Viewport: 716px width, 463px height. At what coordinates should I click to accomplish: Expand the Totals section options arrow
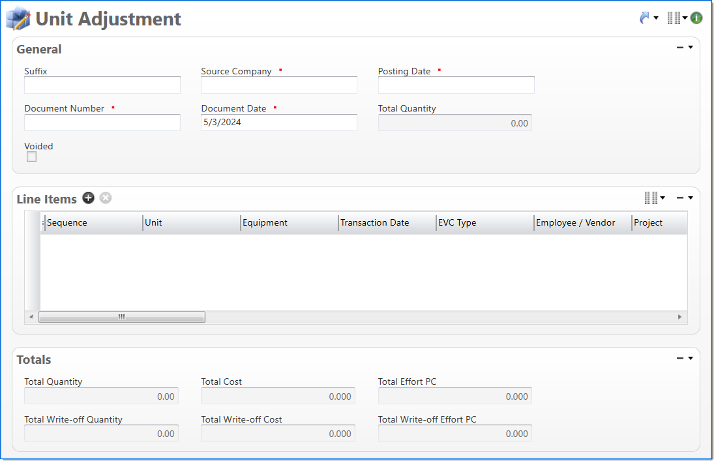point(691,358)
